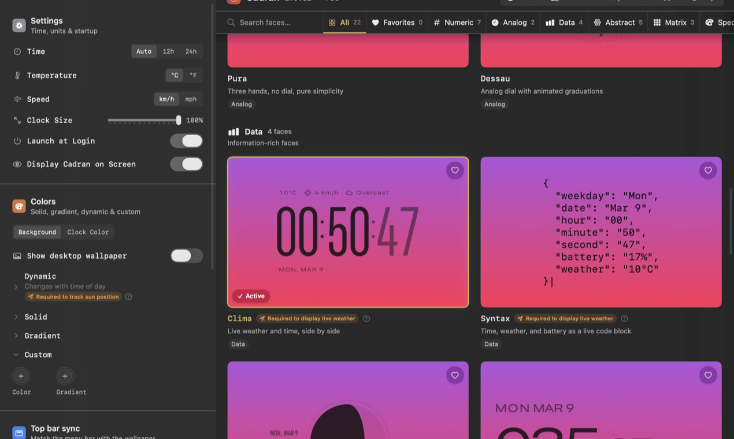Select the Clima clock face preview
This screenshot has height=439, width=734.
coord(348,232)
